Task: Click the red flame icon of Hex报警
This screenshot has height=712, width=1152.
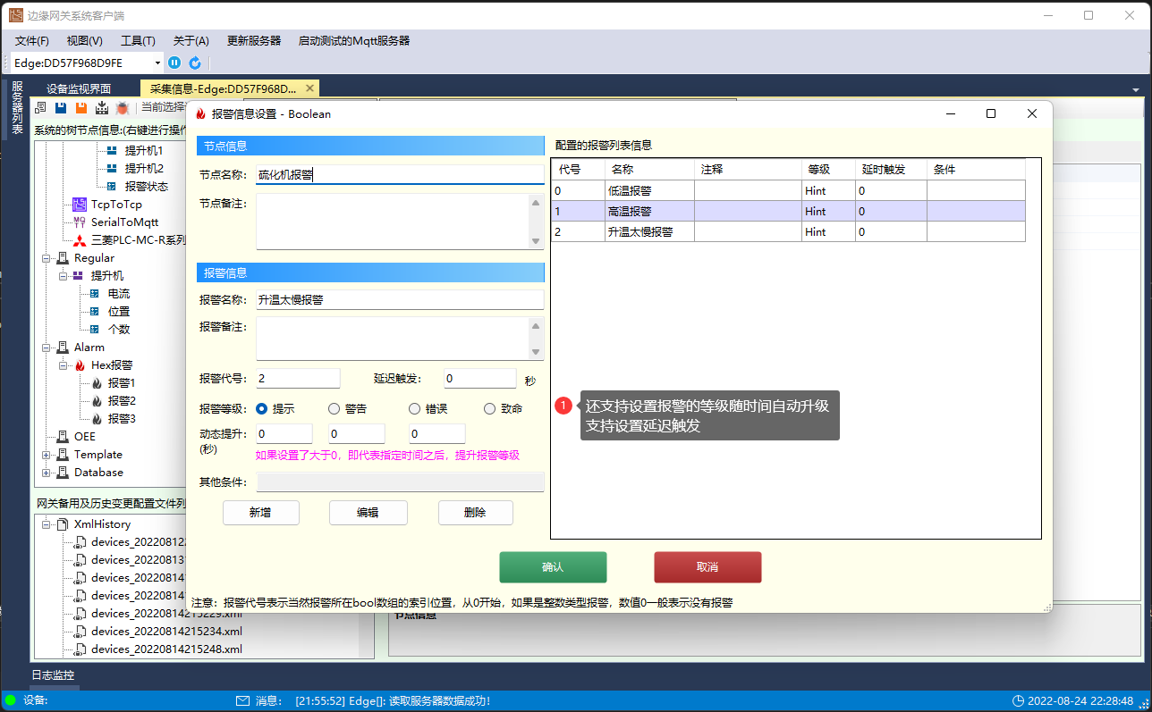Action: click(80, 365)
